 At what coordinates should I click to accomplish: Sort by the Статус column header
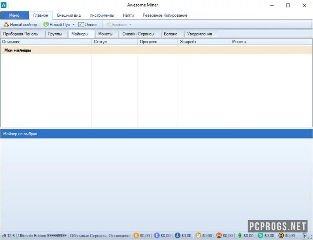[x=115, y=42]
